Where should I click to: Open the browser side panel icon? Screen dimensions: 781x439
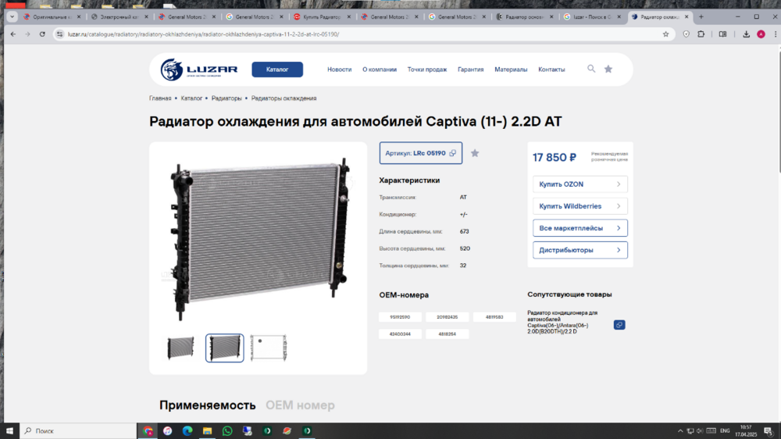point(722,34)
